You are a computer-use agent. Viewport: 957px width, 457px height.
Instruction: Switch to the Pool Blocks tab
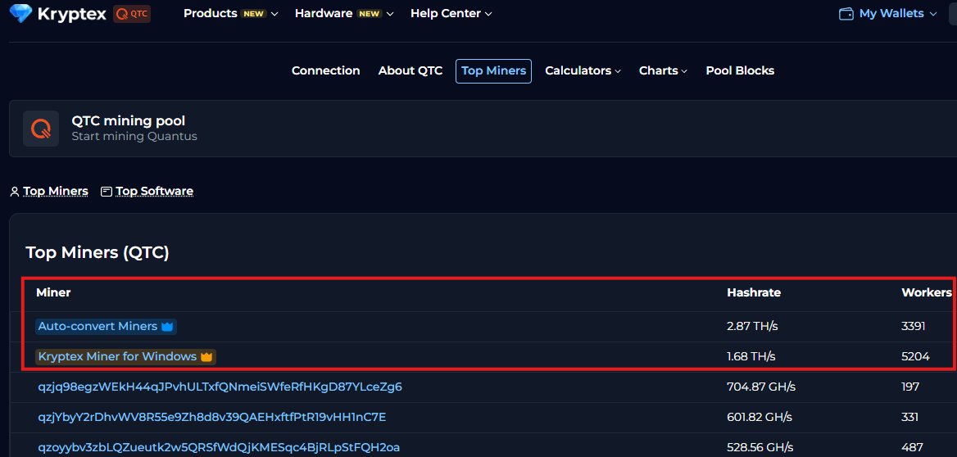click(740, 70)
